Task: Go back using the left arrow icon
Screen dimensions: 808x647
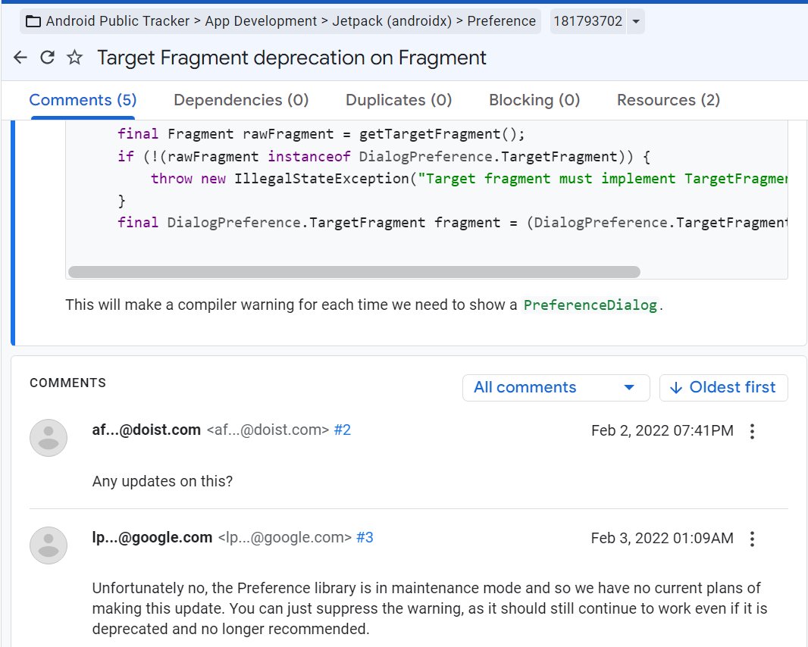Action: (20, 57)
